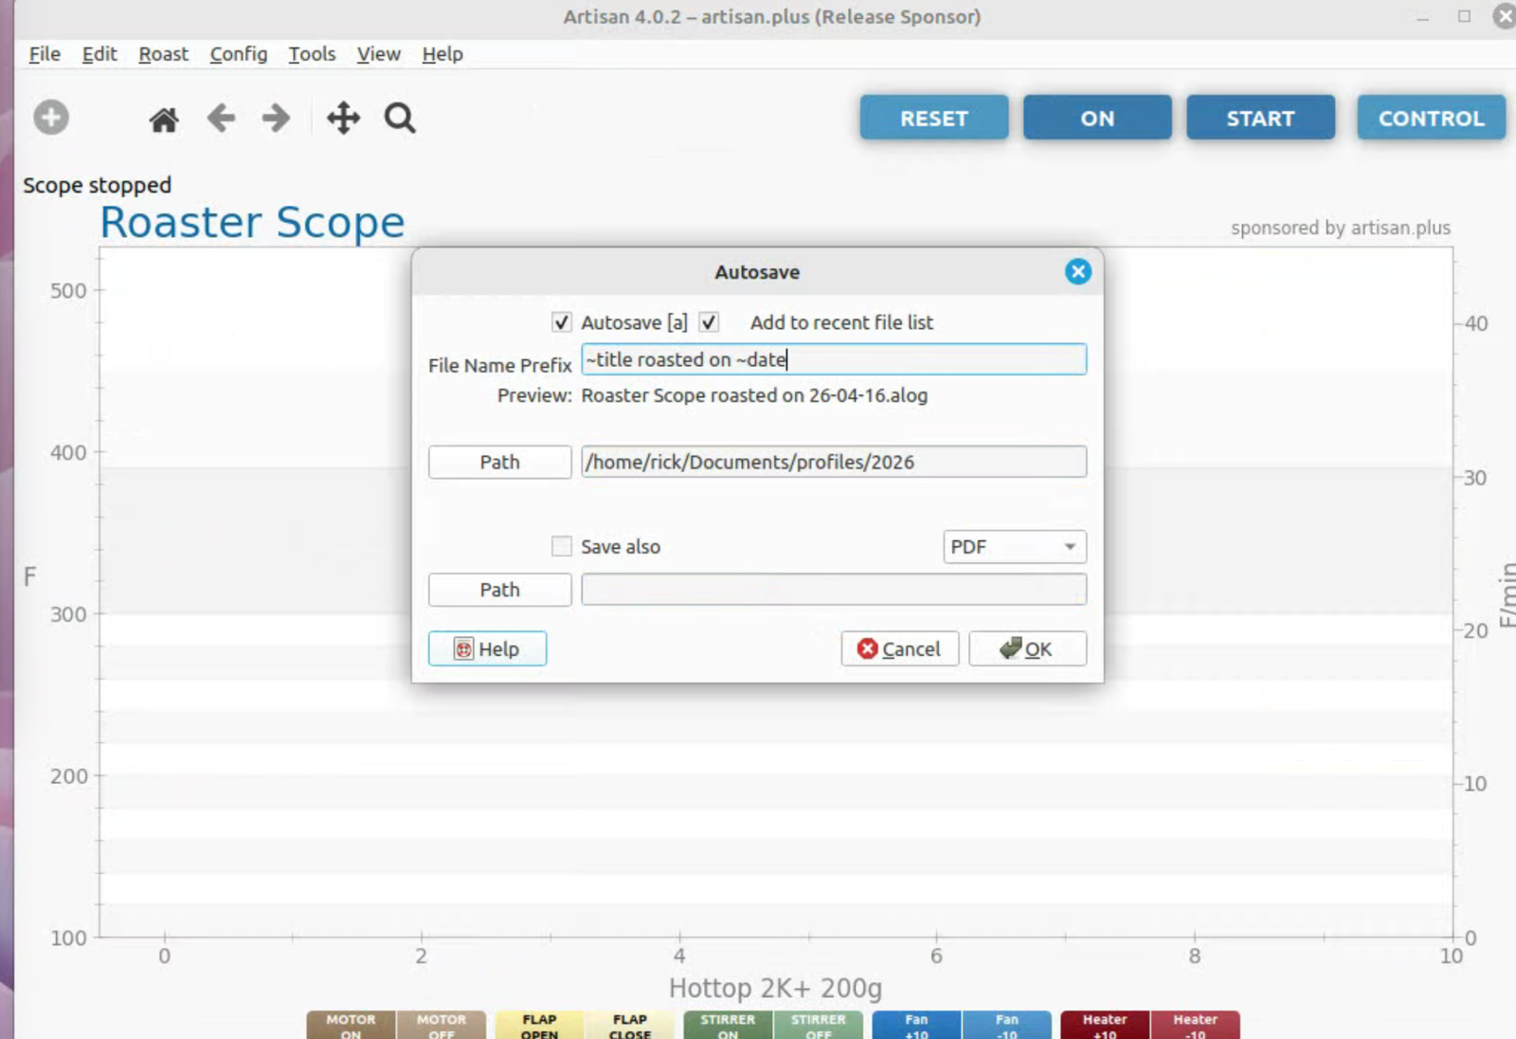Select the pan move cross icon
The height and width of the screenshot is (1039, 1516).
pos(343,118)
